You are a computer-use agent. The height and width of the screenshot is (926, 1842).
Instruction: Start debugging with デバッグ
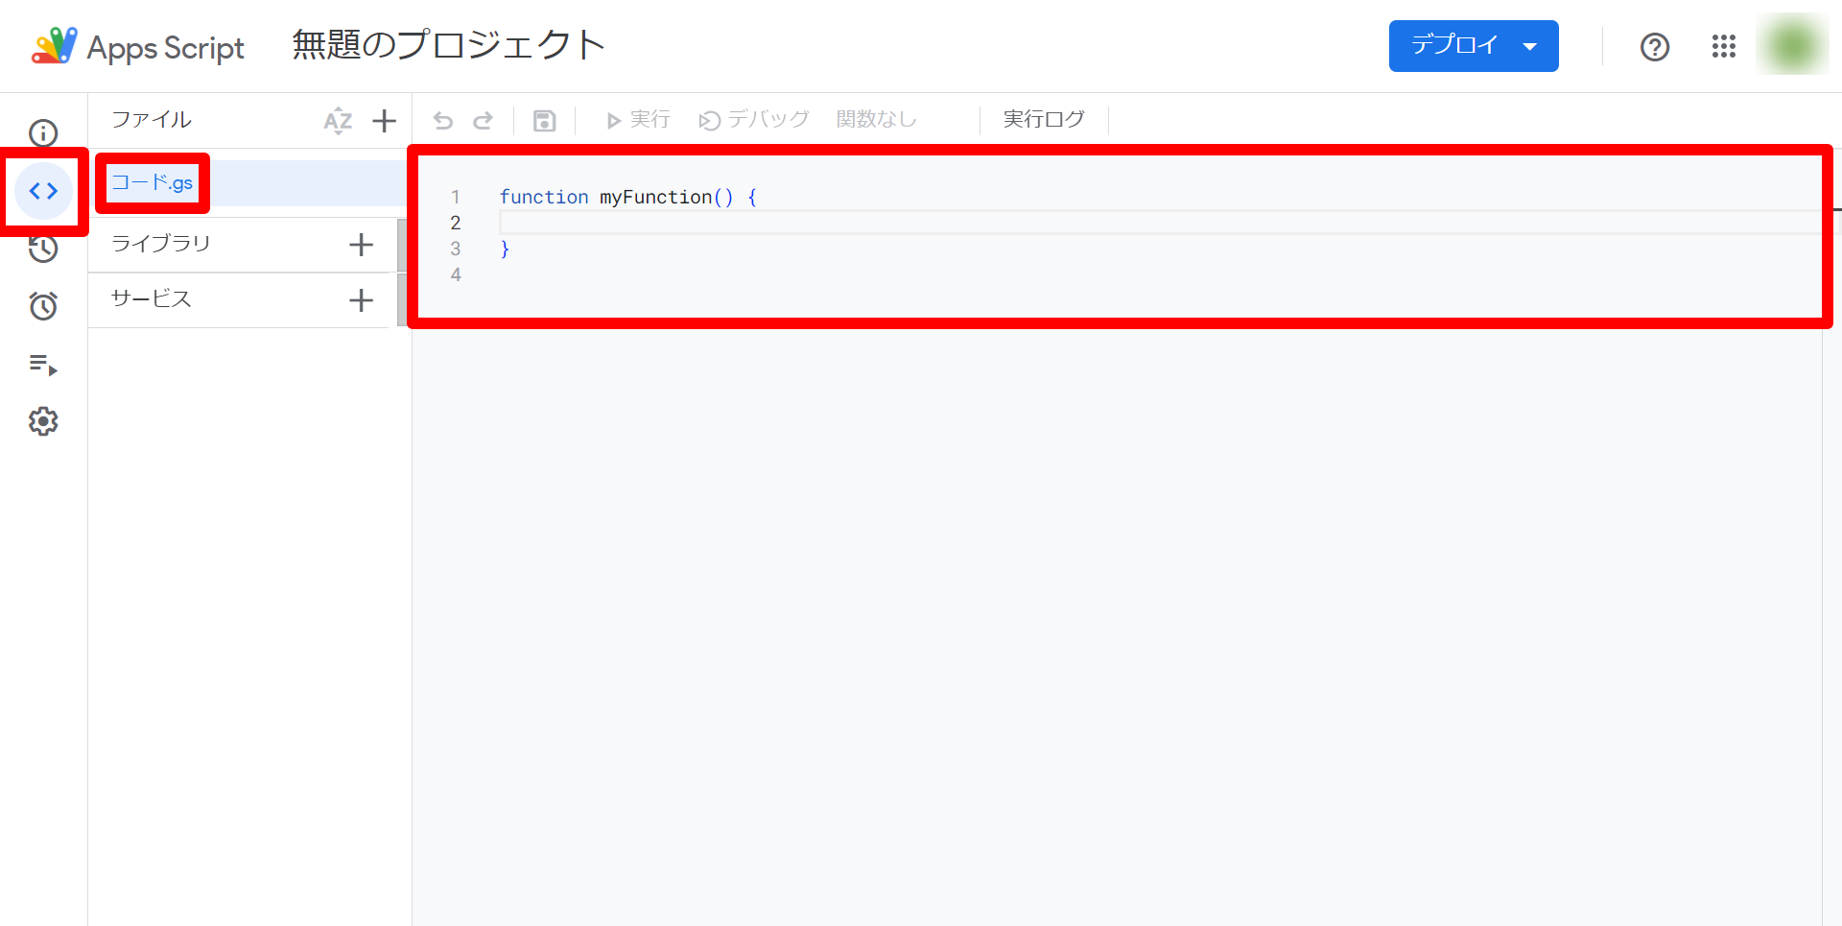click(754, 118)
